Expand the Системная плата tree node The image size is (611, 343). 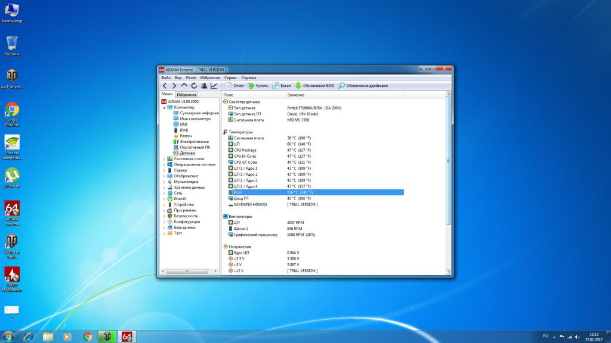tap(165, 159)
